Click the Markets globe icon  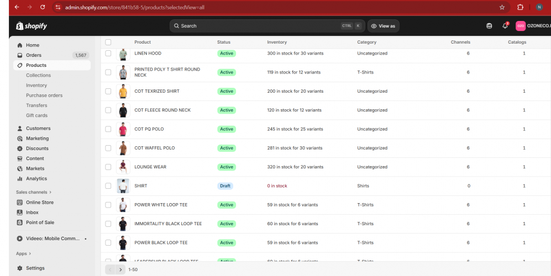click(20, 168)
